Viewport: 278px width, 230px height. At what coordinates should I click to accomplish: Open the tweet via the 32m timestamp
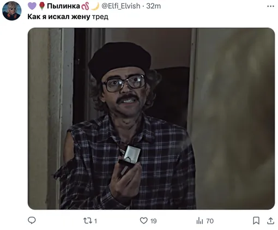point(154,6)
